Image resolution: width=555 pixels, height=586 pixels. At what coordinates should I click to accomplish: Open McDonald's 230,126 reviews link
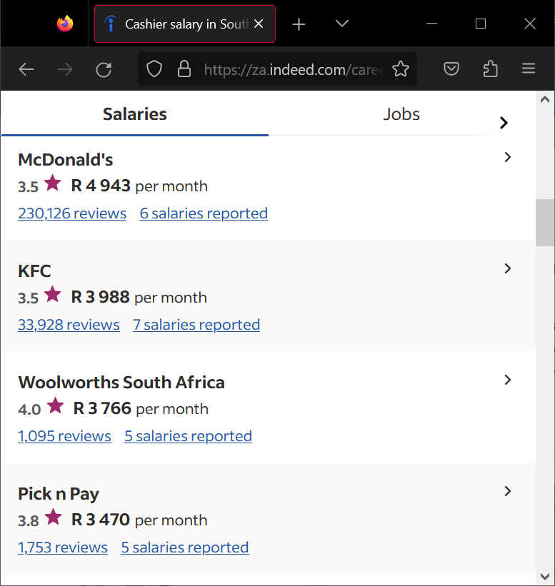click(x=72, y=213)
